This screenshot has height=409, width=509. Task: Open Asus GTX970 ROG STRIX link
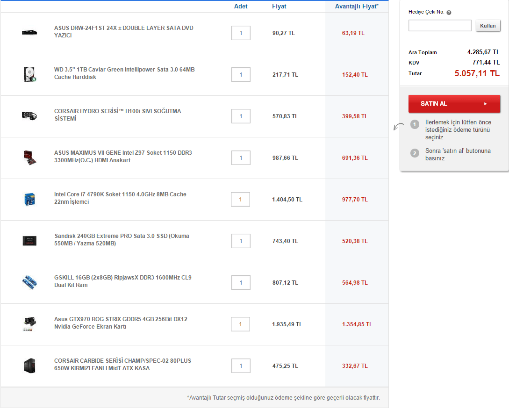point(121,323)
